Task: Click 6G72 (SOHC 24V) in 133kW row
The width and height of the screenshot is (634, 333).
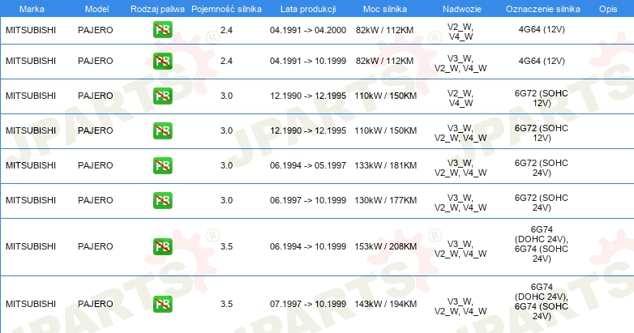Action: click(x=542, y=168)
